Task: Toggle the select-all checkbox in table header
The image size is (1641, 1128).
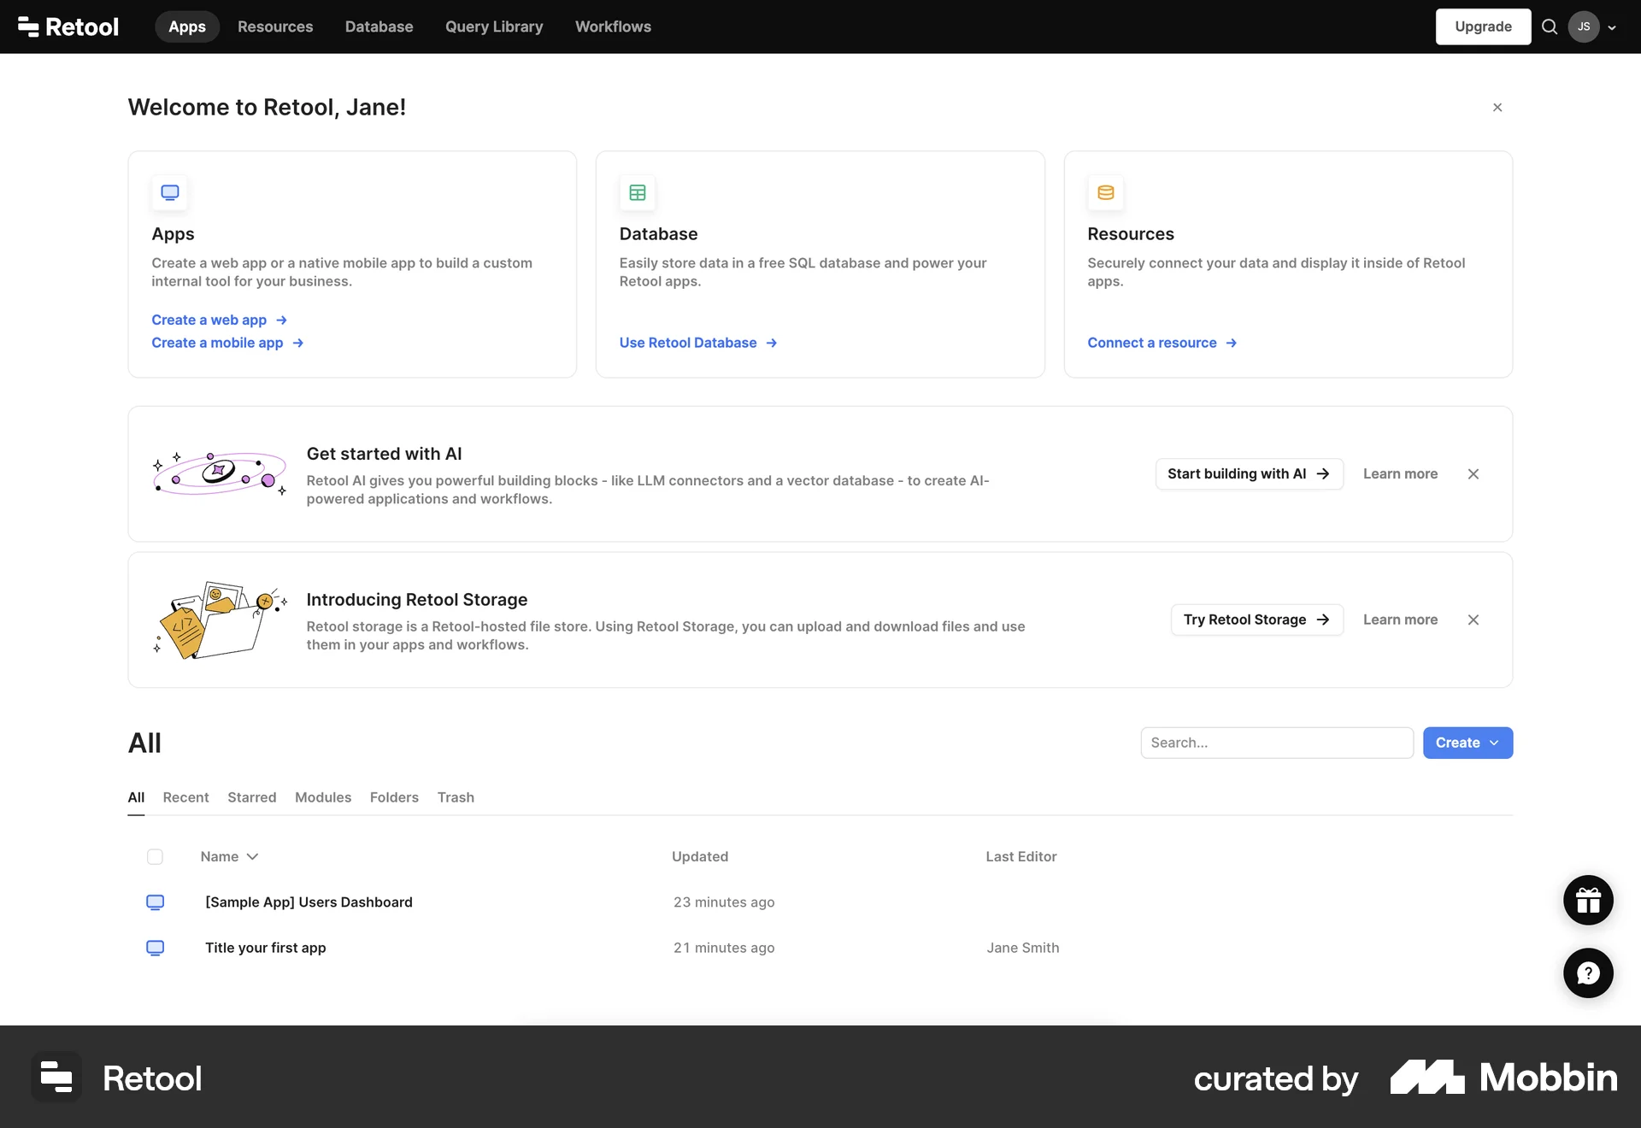Action: pos(156,856)
